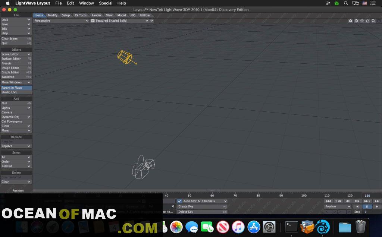Image resolution: width=382 pixels, height=237 pixels.
Task: Jump to the first frame
Action: click(329, 201)
